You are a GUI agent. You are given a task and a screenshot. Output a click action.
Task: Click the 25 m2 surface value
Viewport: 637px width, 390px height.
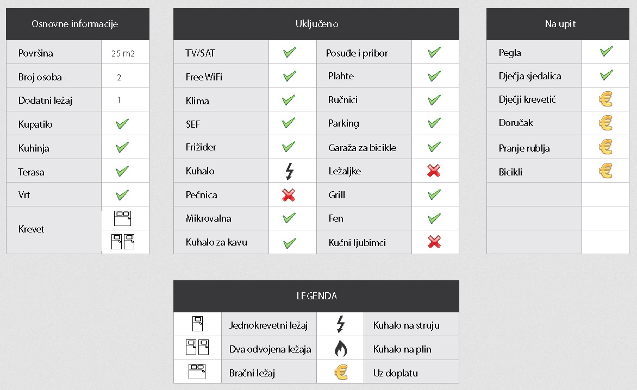[123, 53]
